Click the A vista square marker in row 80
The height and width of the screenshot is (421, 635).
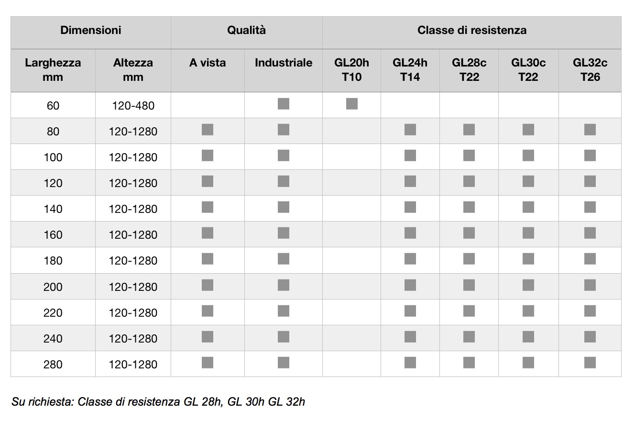[208, 129]
